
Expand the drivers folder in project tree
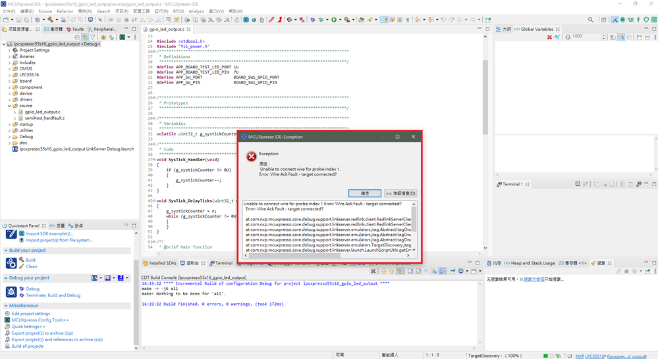tap(10, 100)
